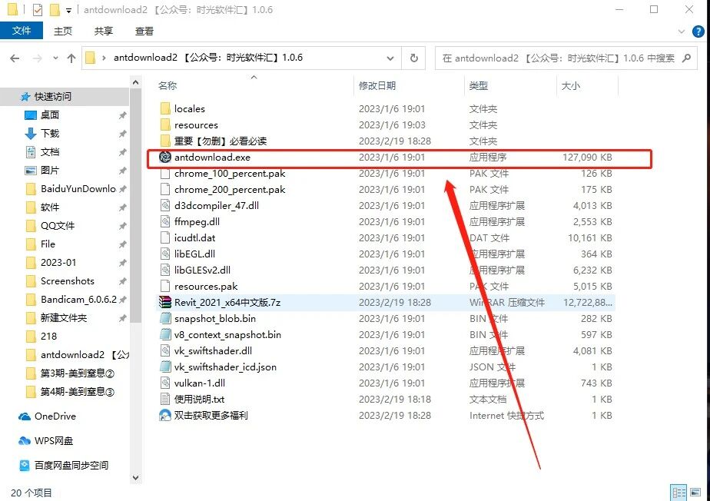Select the libEGL.dll file icon

[165, 254]
